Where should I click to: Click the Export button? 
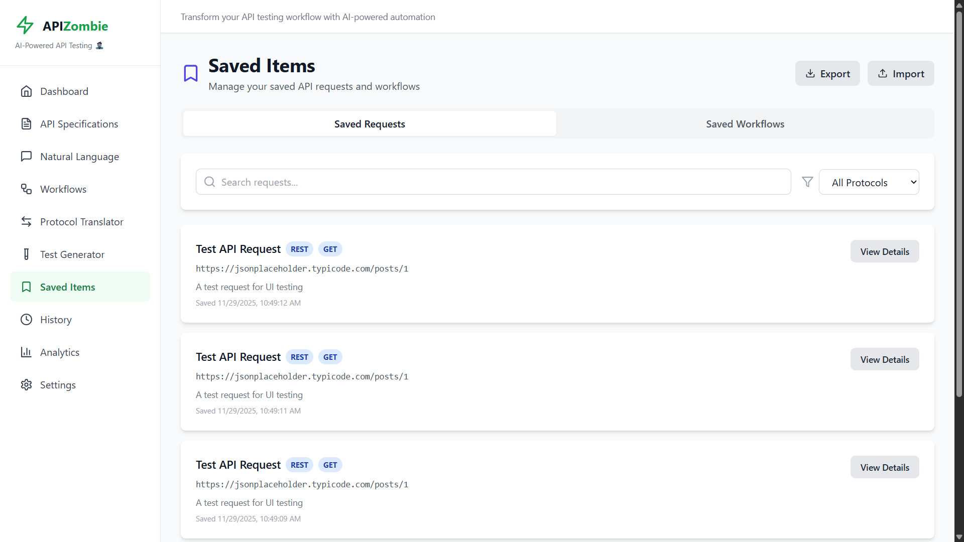tap(827, 74)
